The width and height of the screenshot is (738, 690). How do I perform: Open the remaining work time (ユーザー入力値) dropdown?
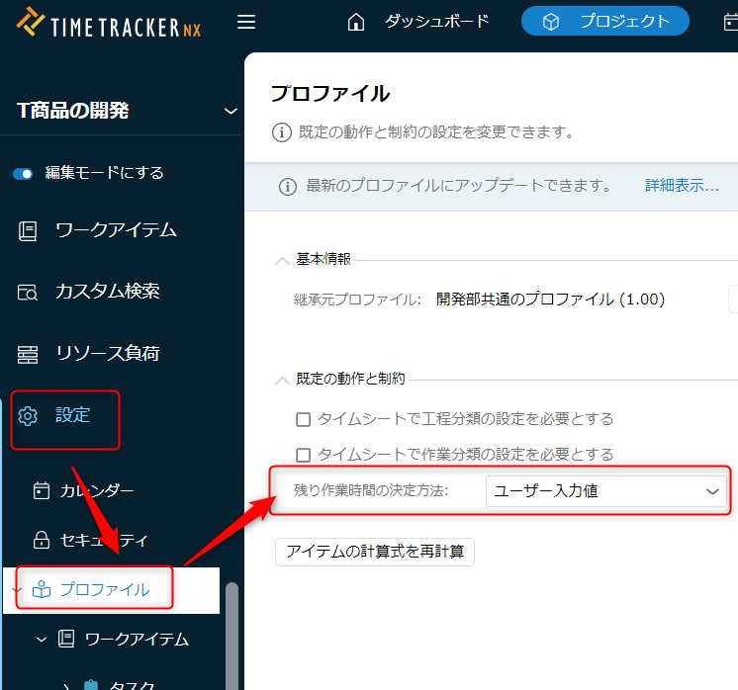tap(605, 491)
